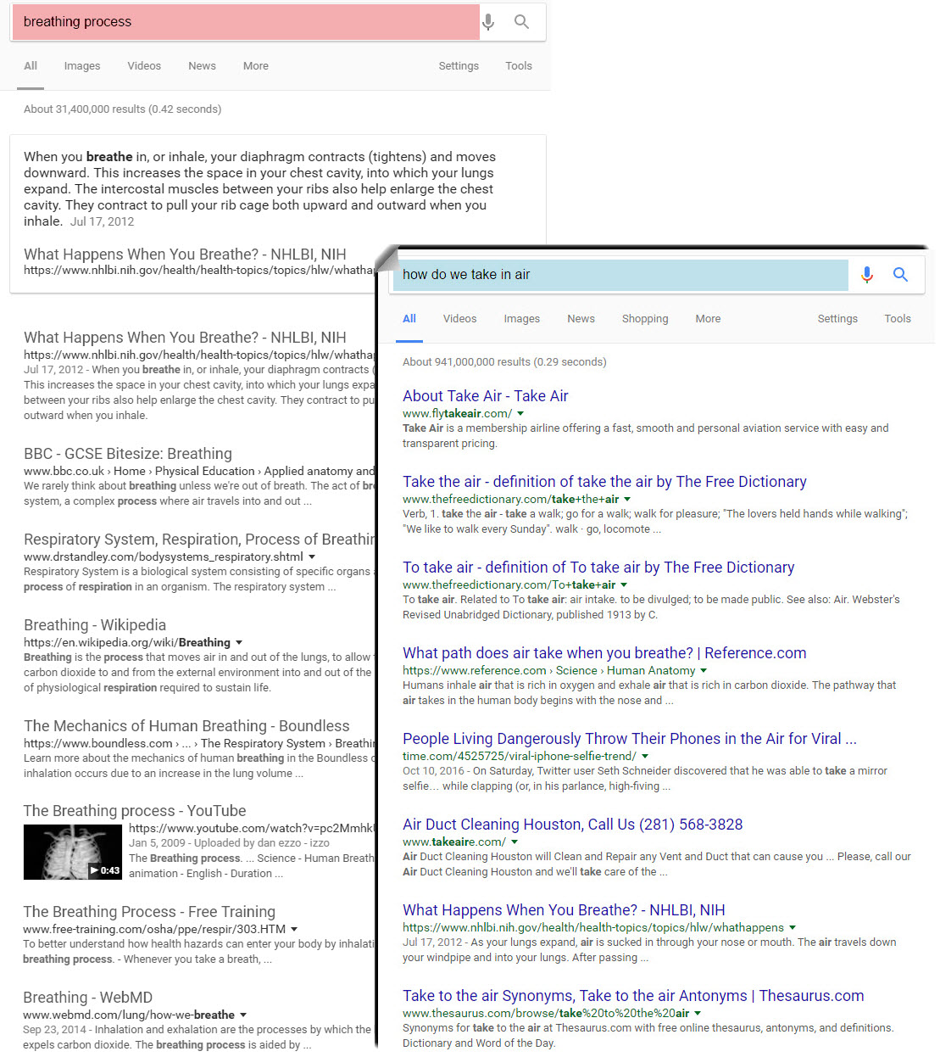940x1057 pixels.
Task: Expand dropdown arrow next to nhlbi.nih.gov whathappens URL
Action: pyautogui.click(x=793, y=928)
